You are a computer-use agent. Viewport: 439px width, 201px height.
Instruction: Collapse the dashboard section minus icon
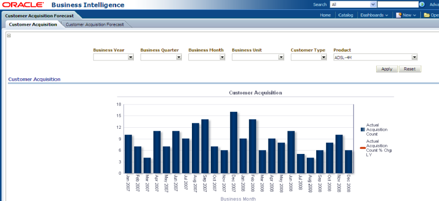[x=8, y=36]
